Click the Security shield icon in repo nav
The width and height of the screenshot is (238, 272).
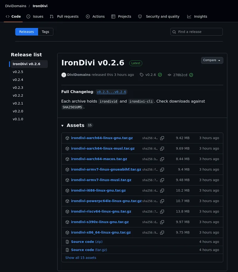click(140, 16)
